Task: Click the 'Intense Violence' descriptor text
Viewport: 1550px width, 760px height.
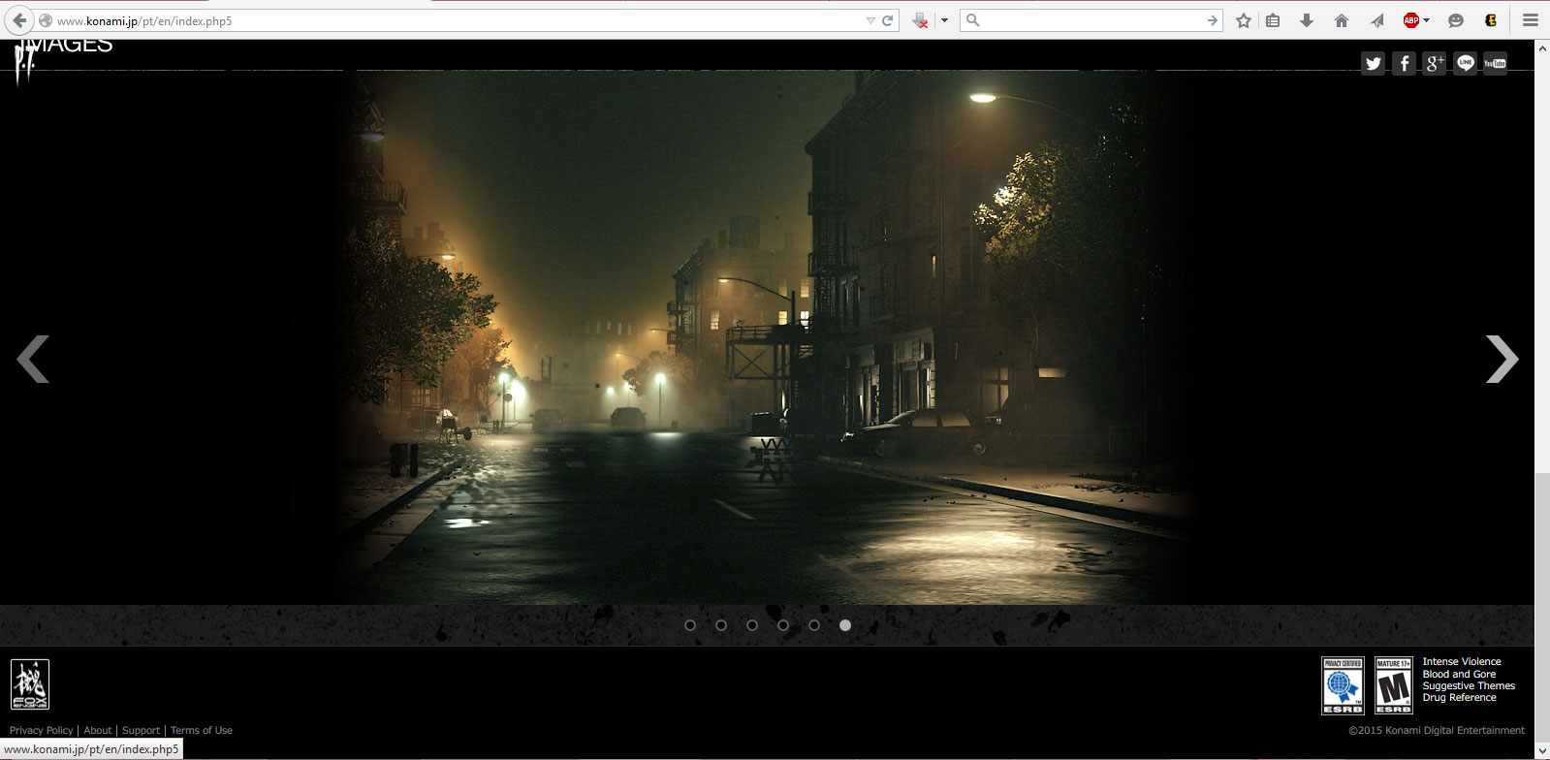Action: point(1462,661)
